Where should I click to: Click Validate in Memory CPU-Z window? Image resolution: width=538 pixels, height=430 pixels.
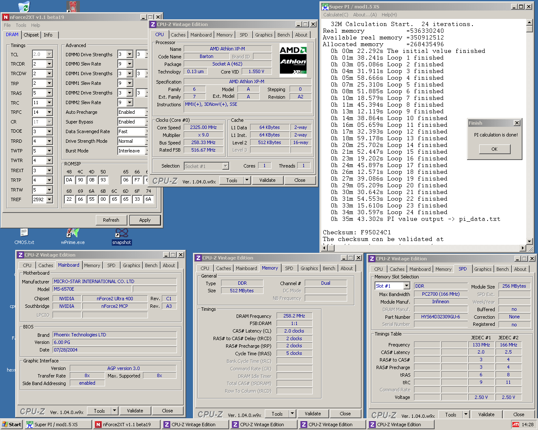click(313, 414)
